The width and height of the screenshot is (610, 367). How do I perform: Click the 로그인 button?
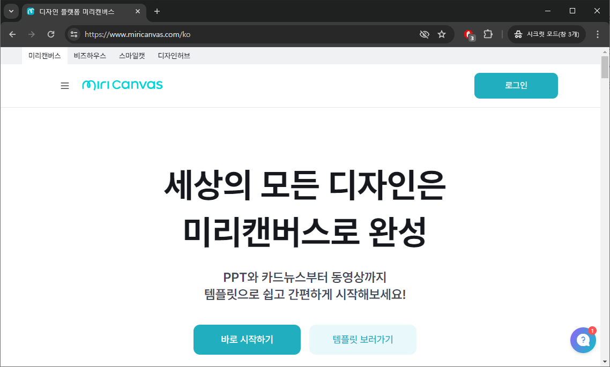[x=516, y=86]
